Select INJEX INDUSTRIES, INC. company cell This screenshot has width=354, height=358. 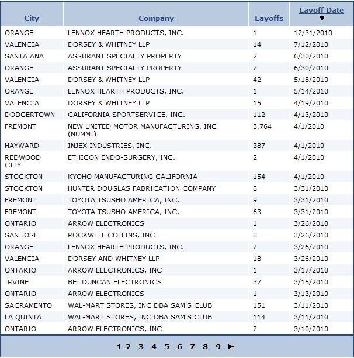(110, 146)
